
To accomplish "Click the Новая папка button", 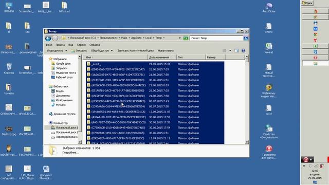I will tap(166, 50).
